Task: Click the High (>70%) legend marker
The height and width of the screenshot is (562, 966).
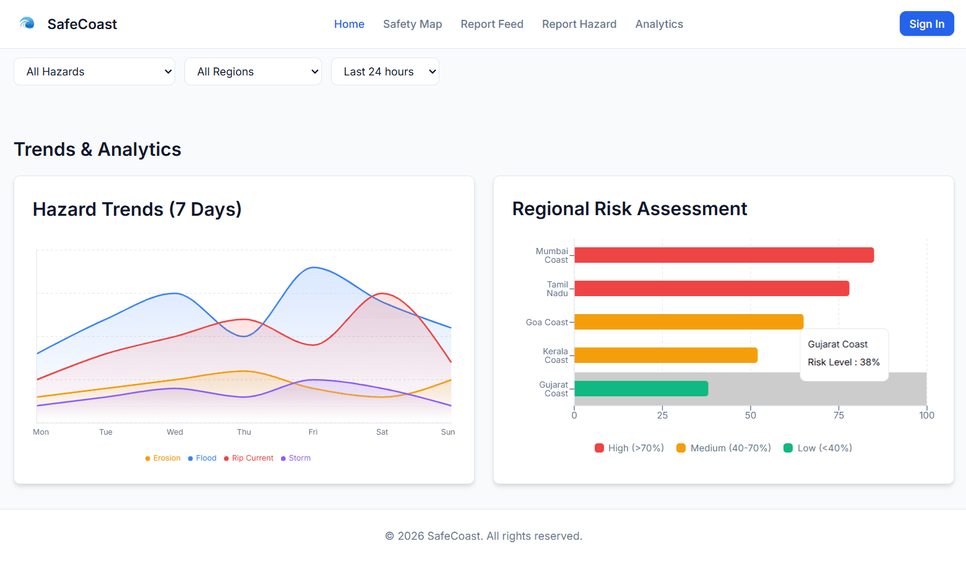Action: point(598,448)
